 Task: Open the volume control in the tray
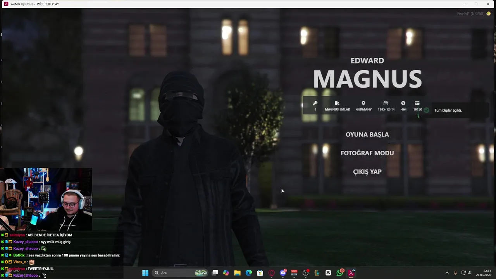click(470, 273)
